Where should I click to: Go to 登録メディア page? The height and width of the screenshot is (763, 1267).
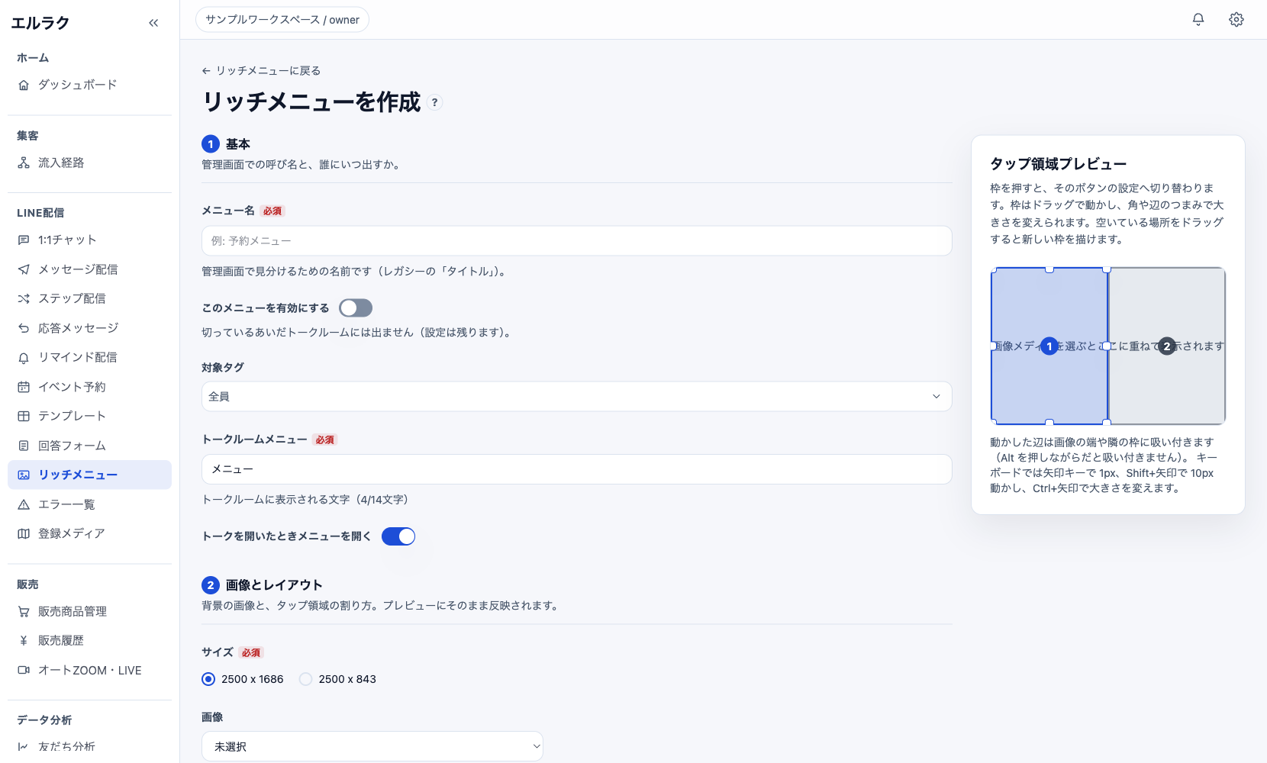pyautogui.click(x=89, y=533)
